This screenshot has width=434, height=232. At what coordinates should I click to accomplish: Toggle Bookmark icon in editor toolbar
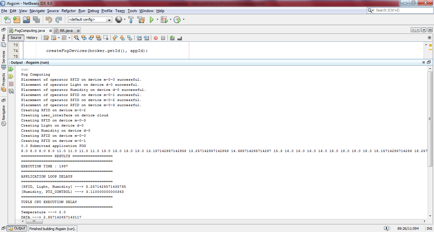(x=130, y=38)
